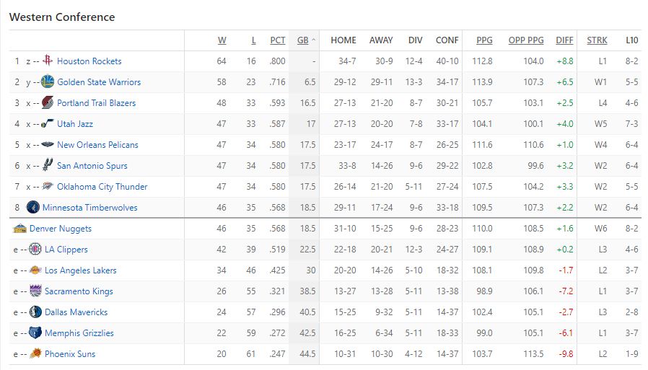Sort by OPP PPG column header
This screenshot has height=370, width=648.
[x=526, y=40]
